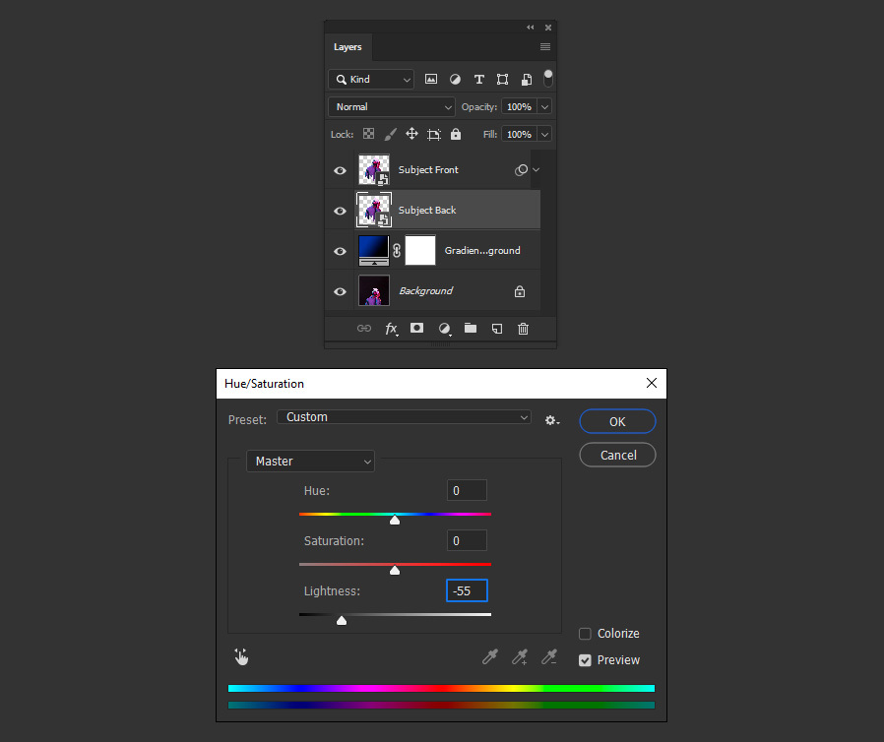Image resolution: width=884 pixels, height=742 pixels.
Task: Select the on-image adjustment hand tool
Action: 241,657
